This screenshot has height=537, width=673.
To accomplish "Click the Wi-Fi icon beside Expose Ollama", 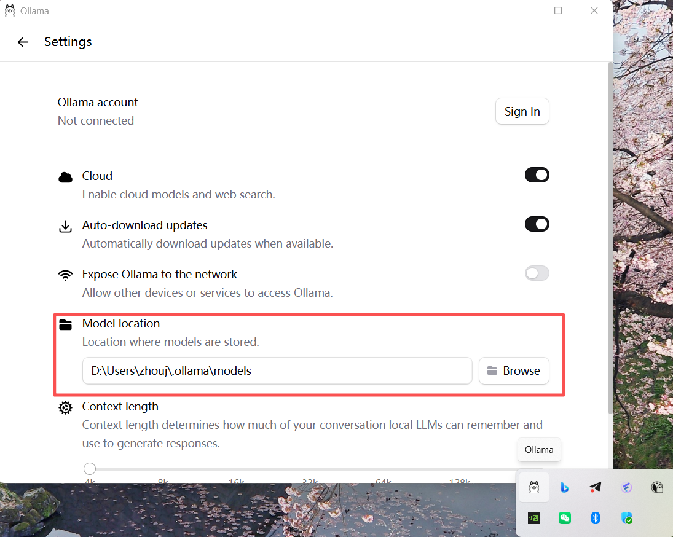I will coord(65,275).
